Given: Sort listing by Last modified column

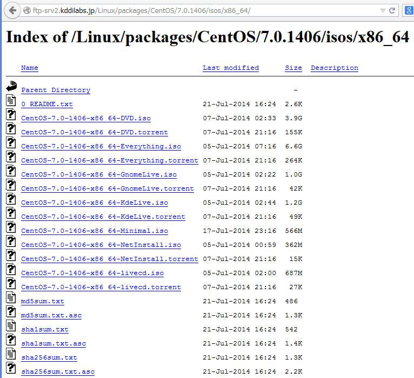Looking at the screenshot, I should 231,68.
